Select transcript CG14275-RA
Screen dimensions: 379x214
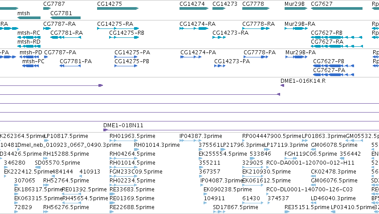tap(115, 24)
